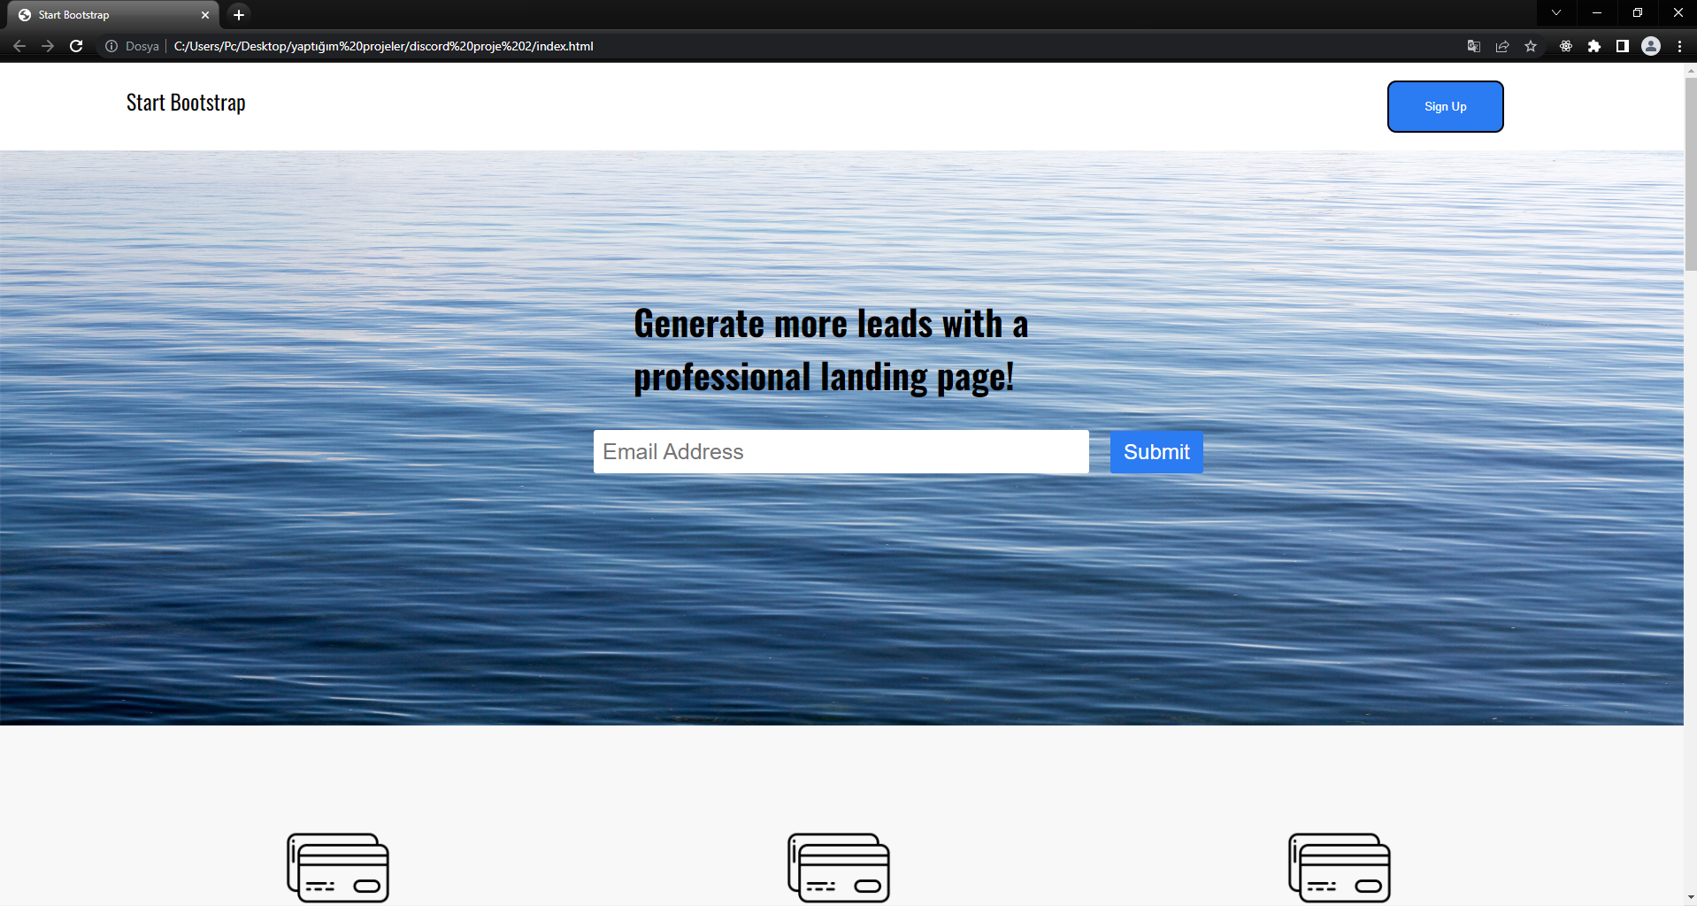1697x906 pixels.
Task: Open the side panel icon
Action: coord(1624,46)
